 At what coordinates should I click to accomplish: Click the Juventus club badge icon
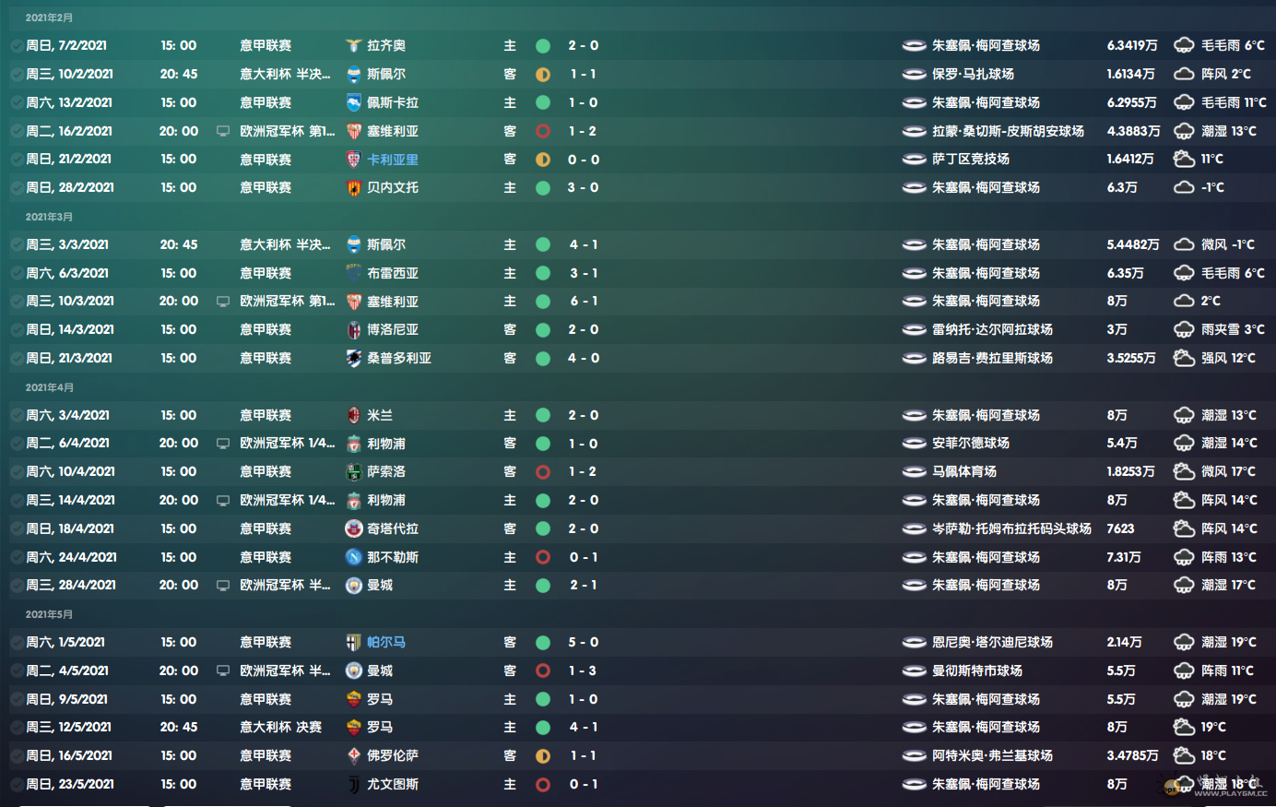click(353, 784)
